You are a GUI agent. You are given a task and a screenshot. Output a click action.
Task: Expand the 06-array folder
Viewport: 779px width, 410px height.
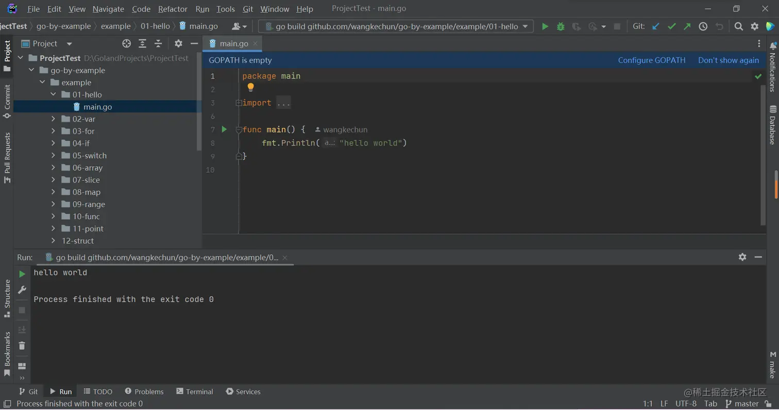pyautogui.click(x=53, y=168)
